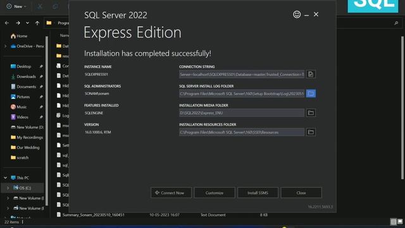The image size is (405, 228).
Task: Open My Recordings folder in sidebar
Action: (x=27, y=137)
